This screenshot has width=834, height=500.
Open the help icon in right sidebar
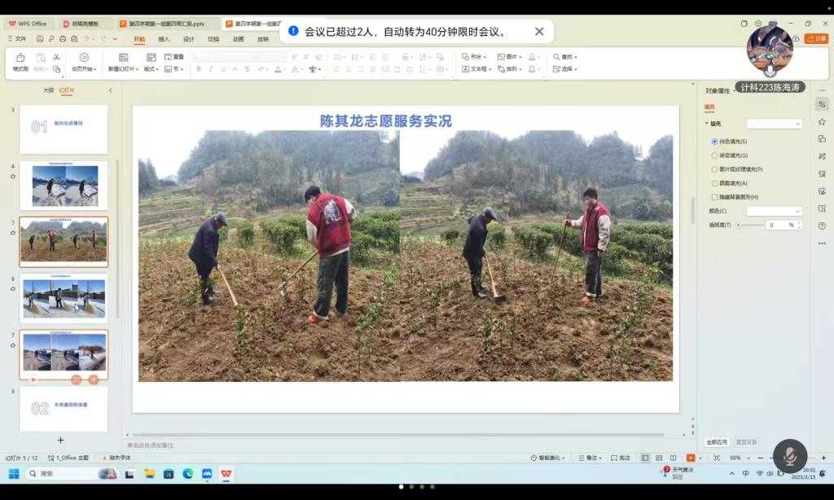[x=822, y=226]
